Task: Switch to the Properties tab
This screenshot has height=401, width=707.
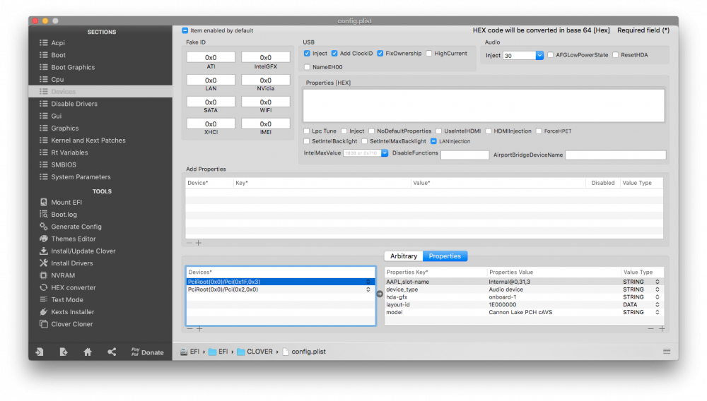Action: tap(445, 256)
